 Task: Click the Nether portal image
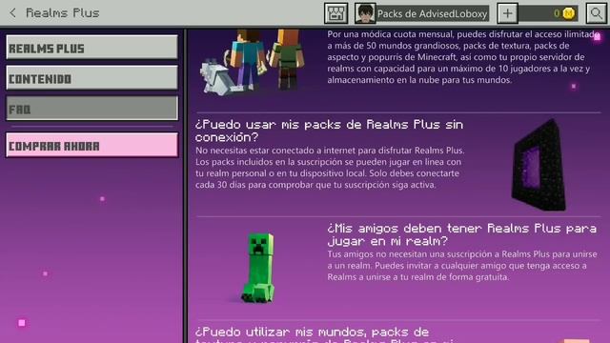(x=539, y=165)
